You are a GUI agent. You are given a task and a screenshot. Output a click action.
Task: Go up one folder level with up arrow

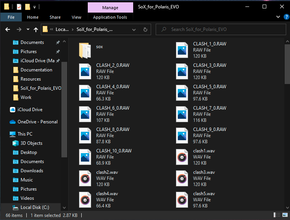click(x=36, y=29)
